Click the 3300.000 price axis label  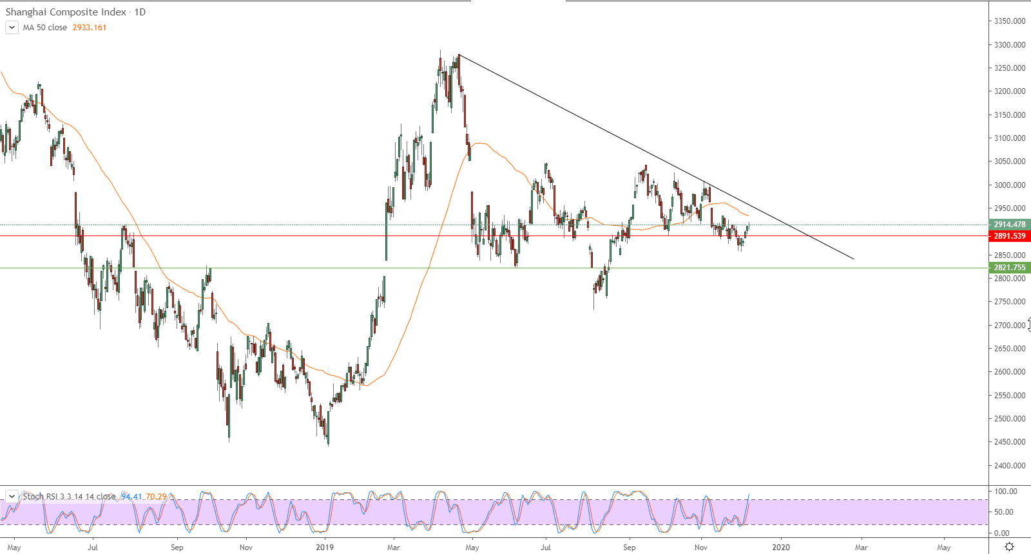(1010, 45)
